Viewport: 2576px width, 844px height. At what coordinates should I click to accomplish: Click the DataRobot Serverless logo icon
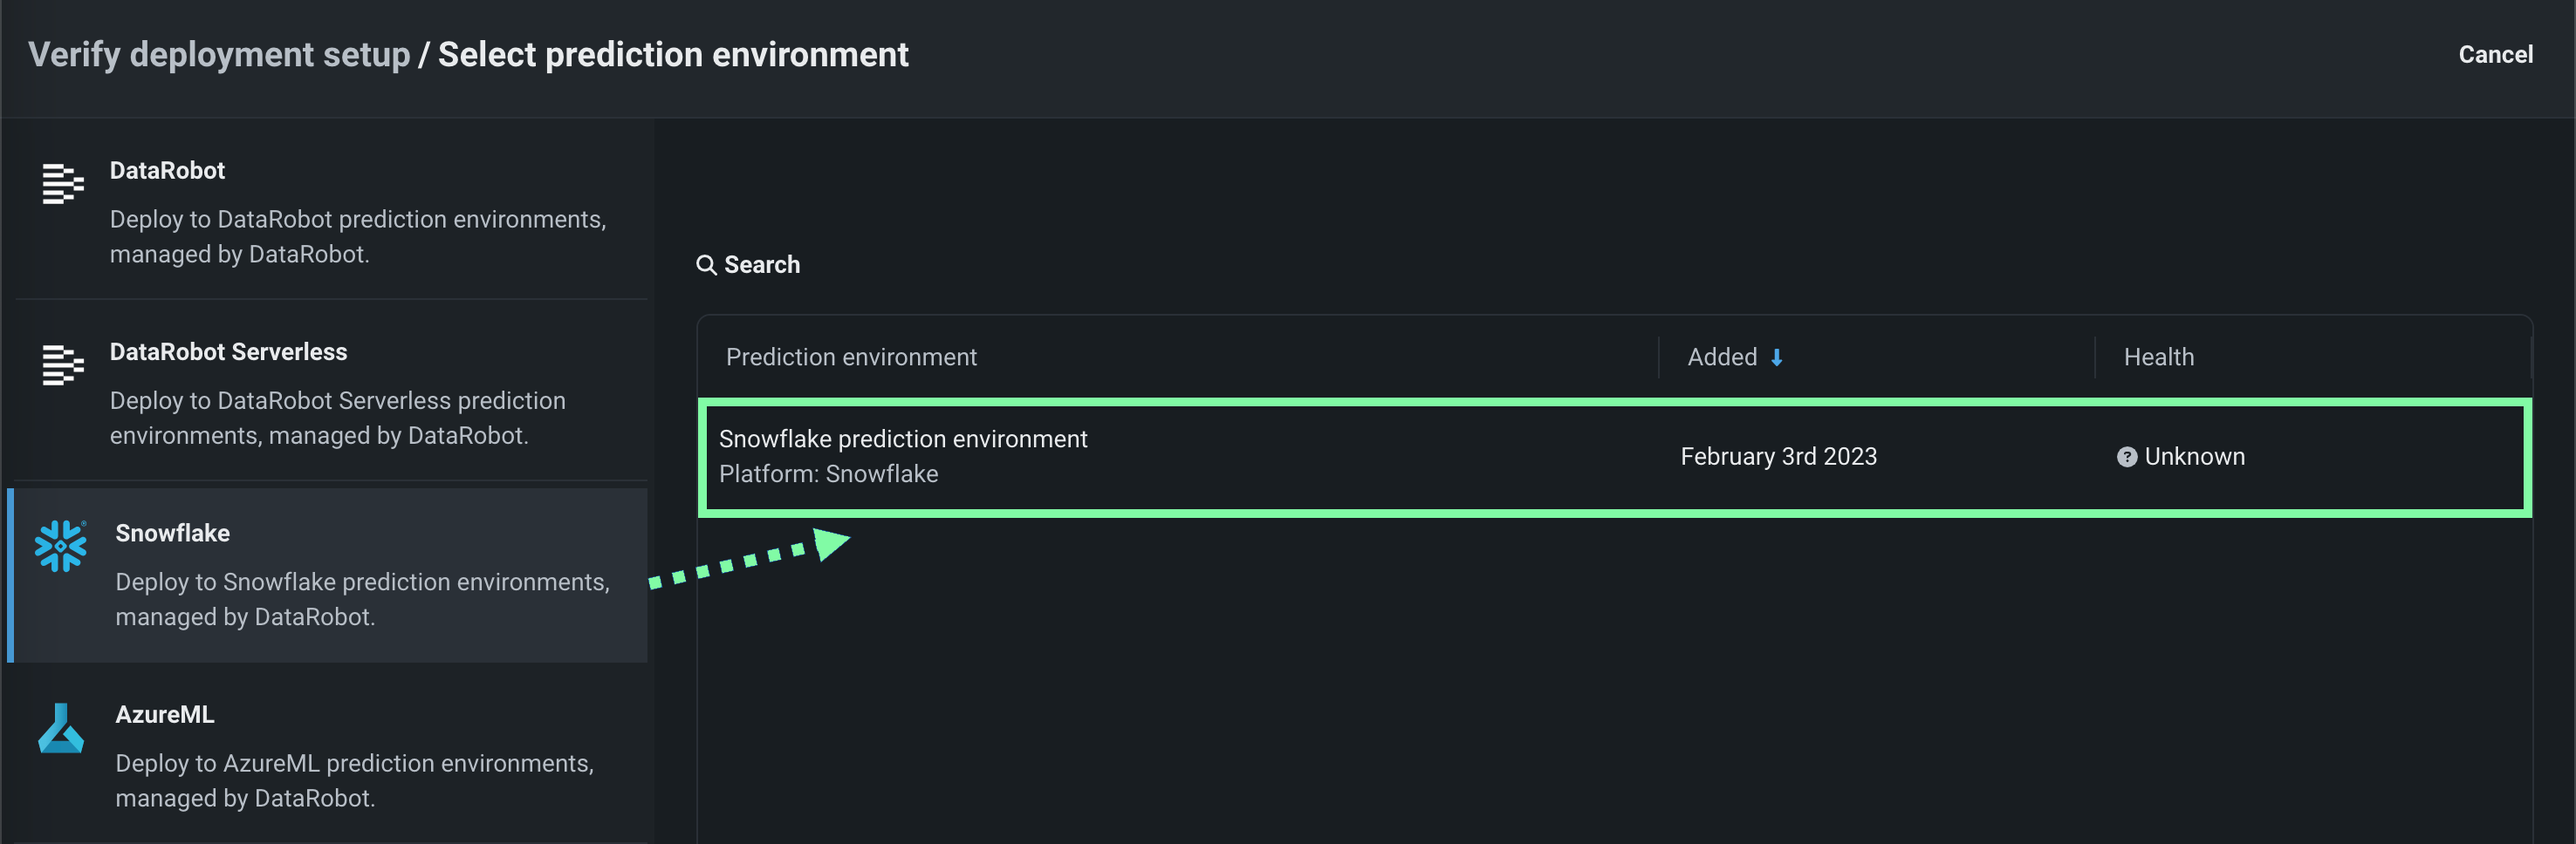tap(62, 364)
